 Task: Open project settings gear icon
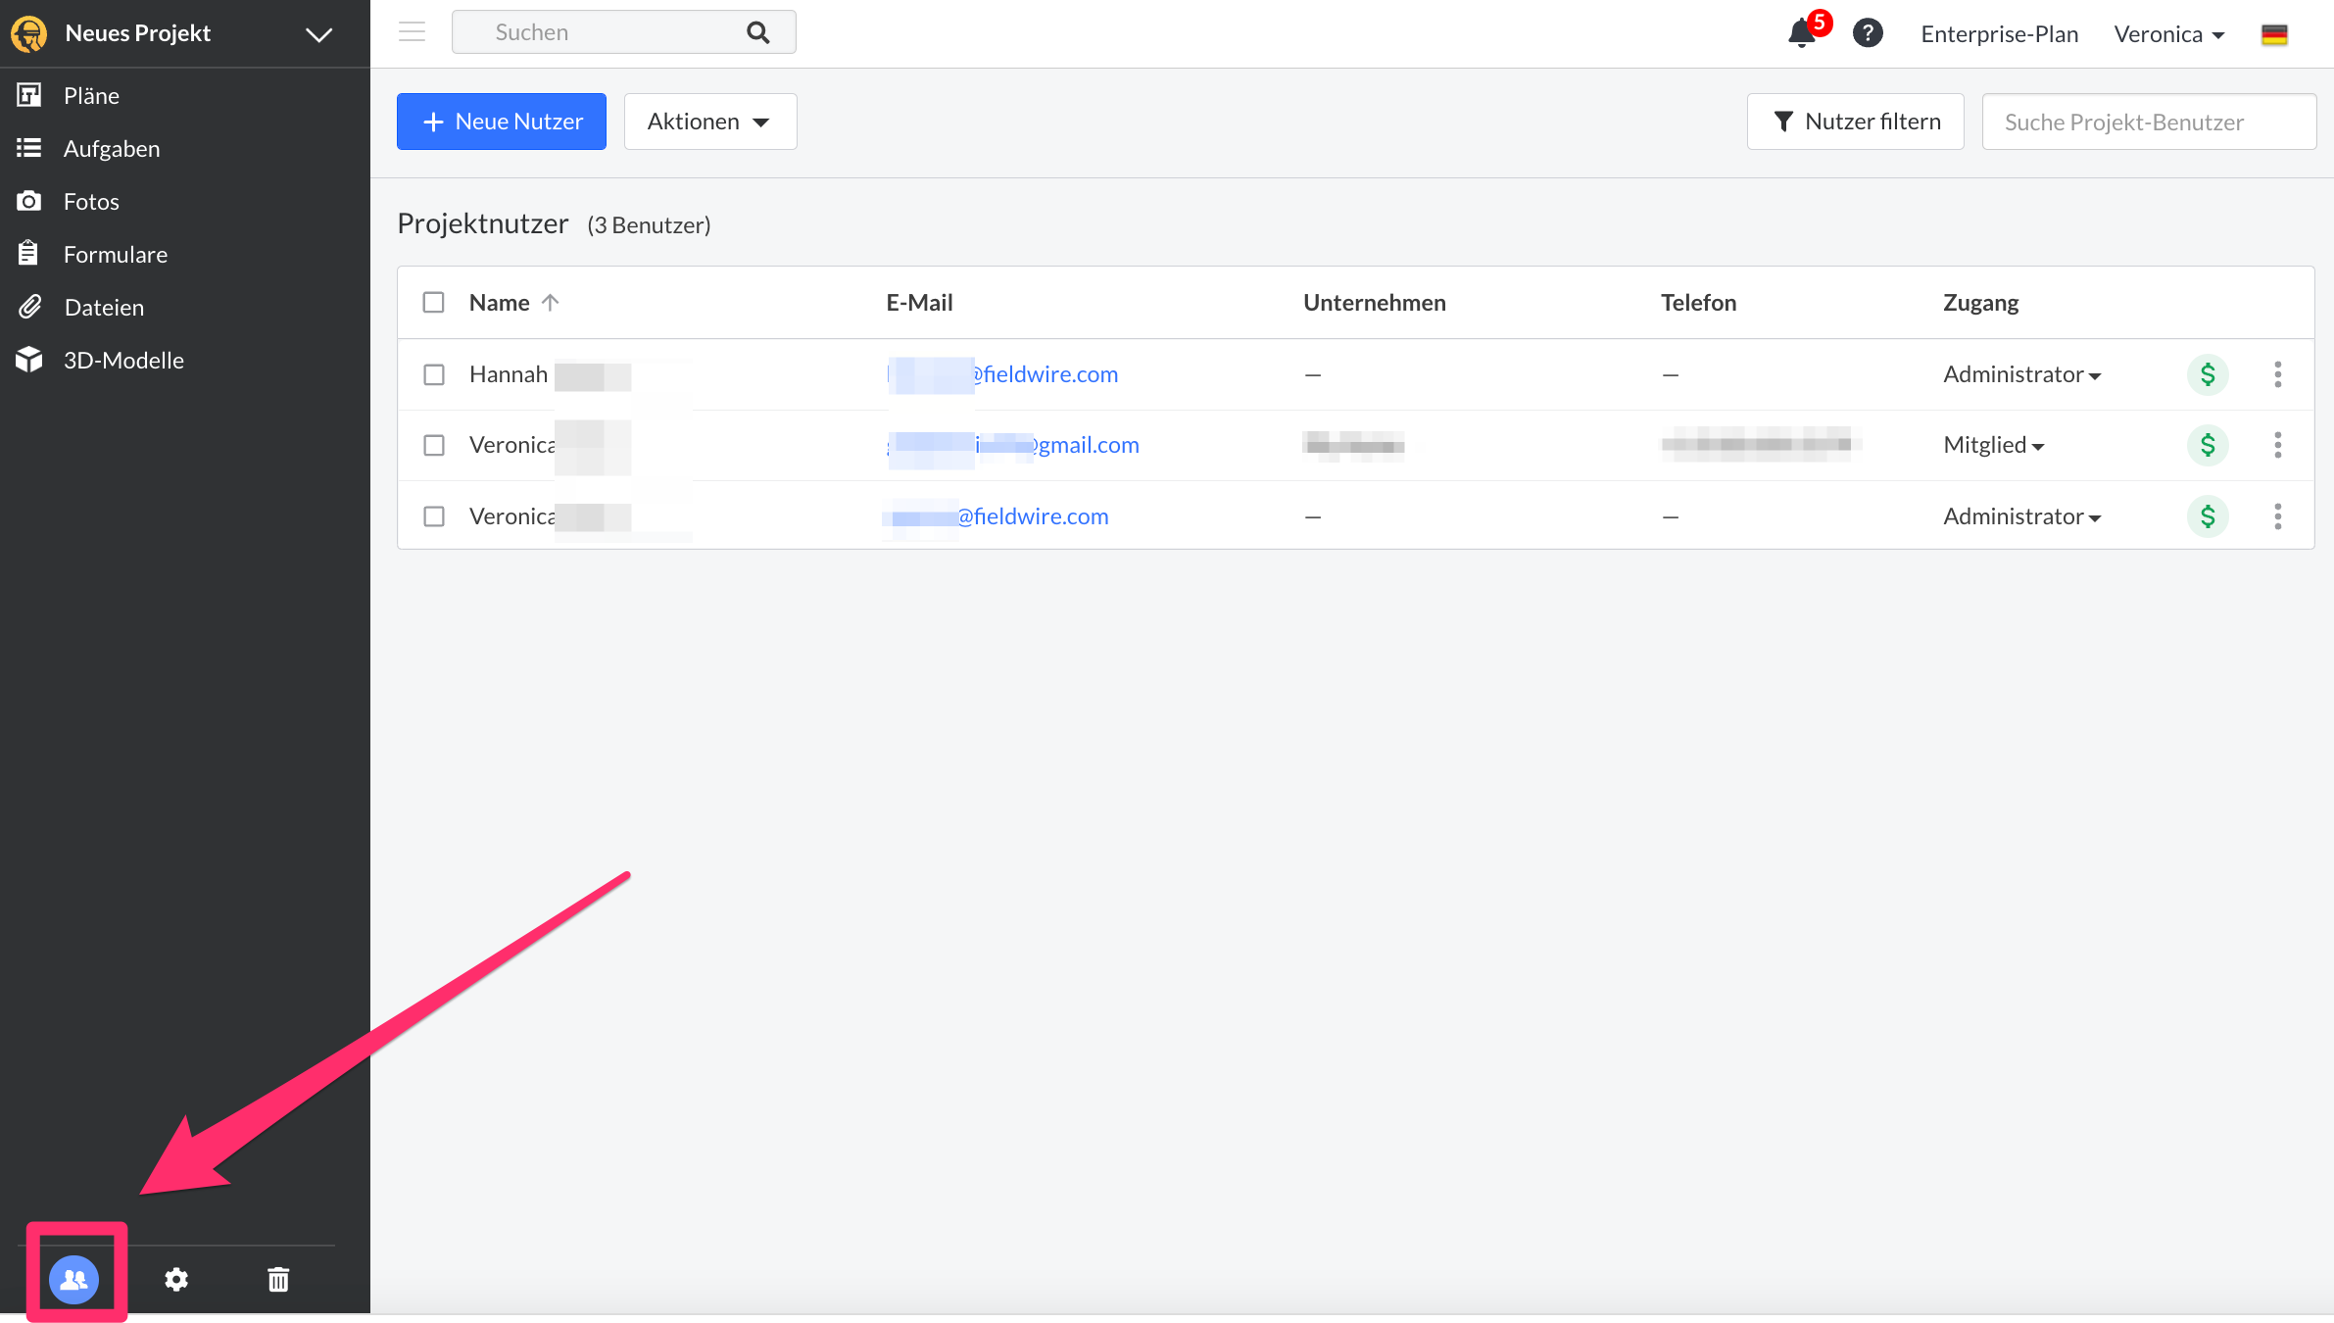[176, 1279]
